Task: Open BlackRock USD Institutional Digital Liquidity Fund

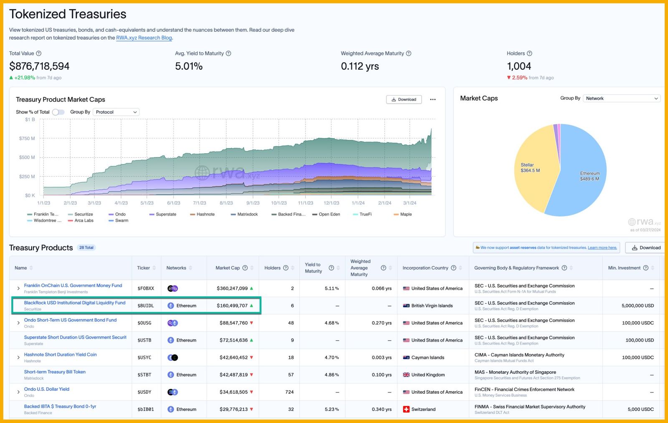Action: coord(75,303)
